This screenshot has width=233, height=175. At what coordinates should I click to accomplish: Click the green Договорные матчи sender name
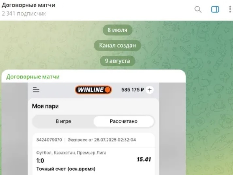[x=33, y=77]
